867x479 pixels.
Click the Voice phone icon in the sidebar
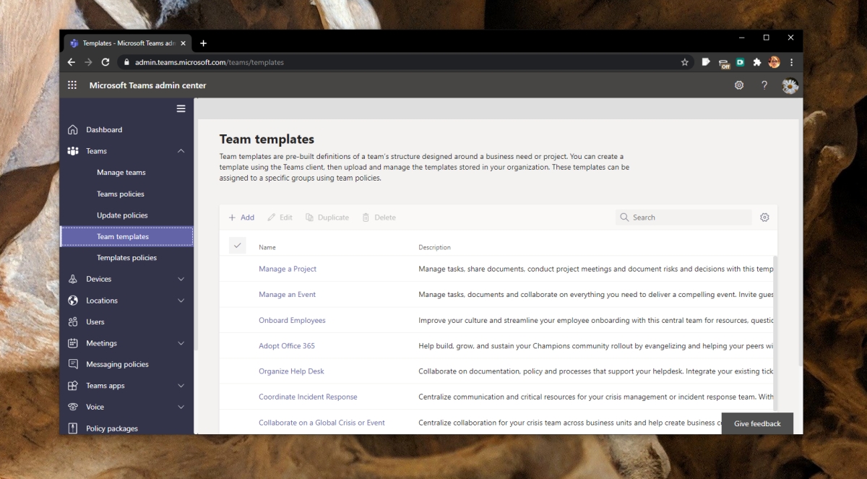pos(73,407)
